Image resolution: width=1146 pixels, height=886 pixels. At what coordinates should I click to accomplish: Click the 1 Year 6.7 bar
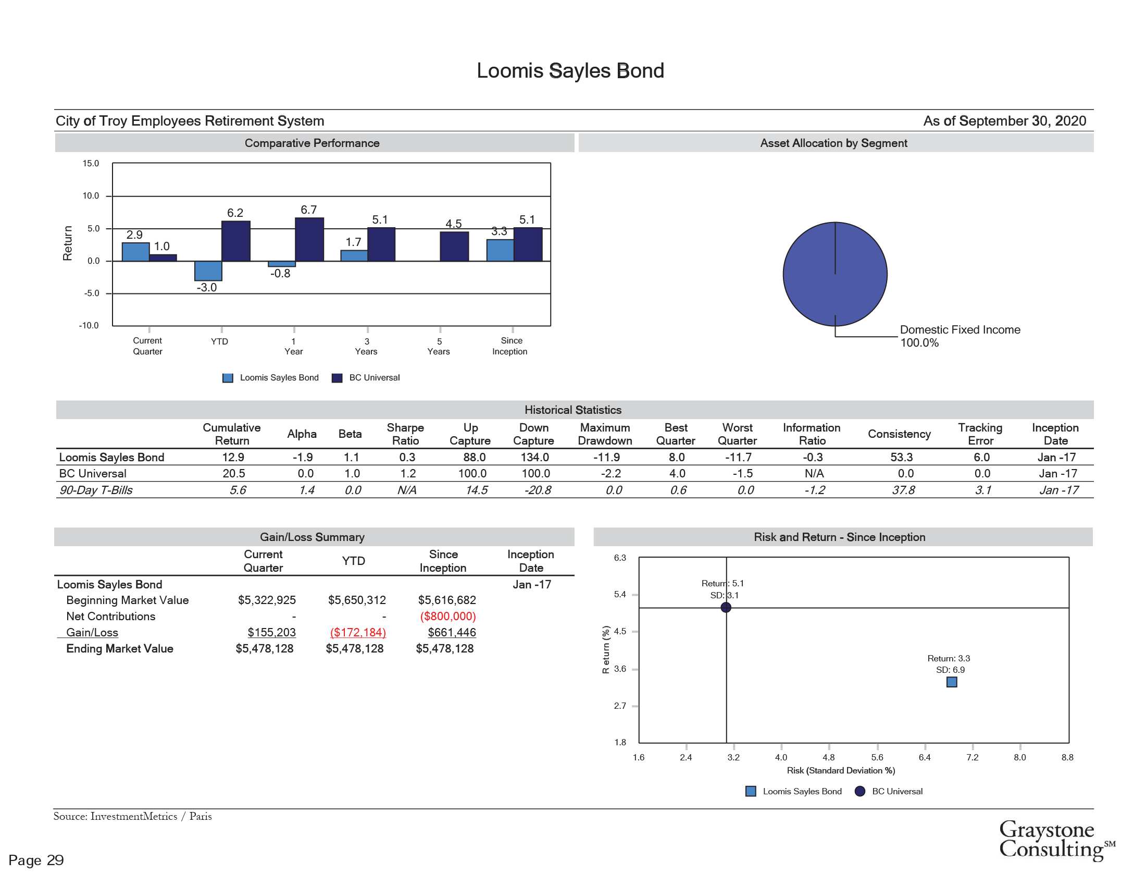[309, 239]
